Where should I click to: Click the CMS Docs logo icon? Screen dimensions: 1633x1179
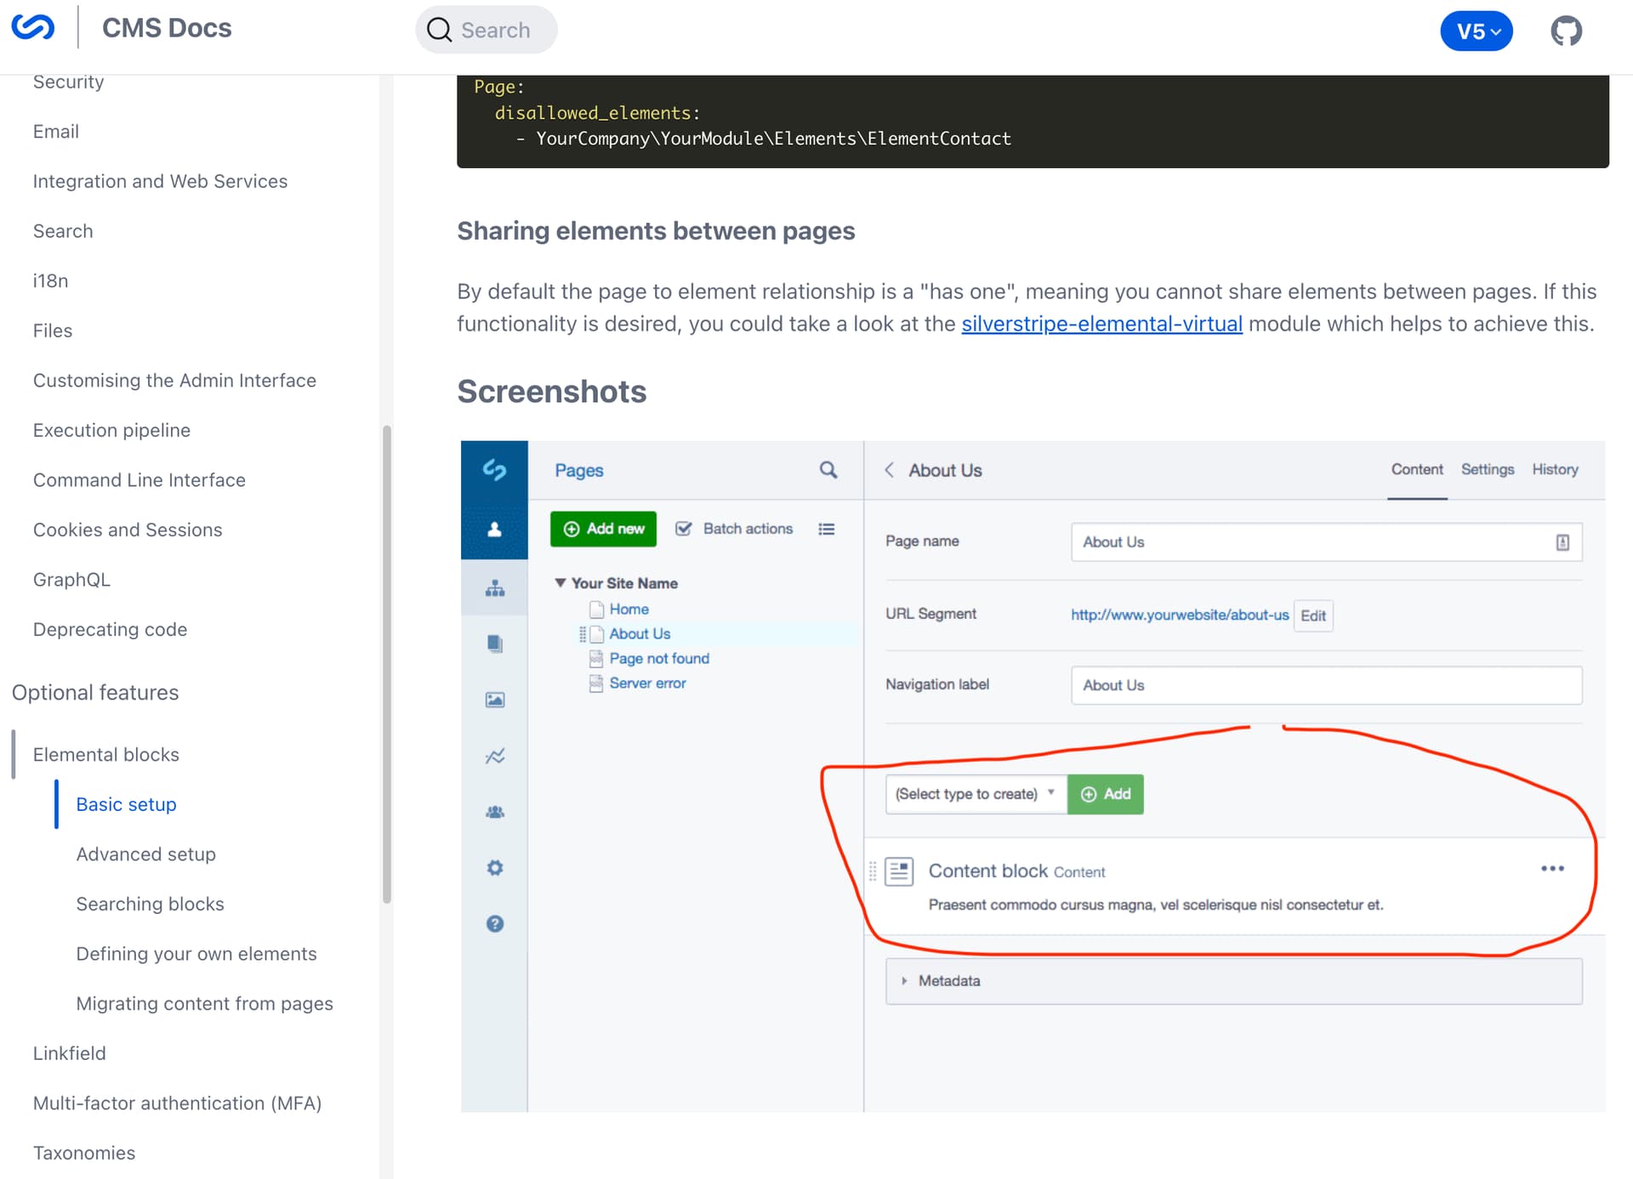pyautogui.click(x=33, y=28)
